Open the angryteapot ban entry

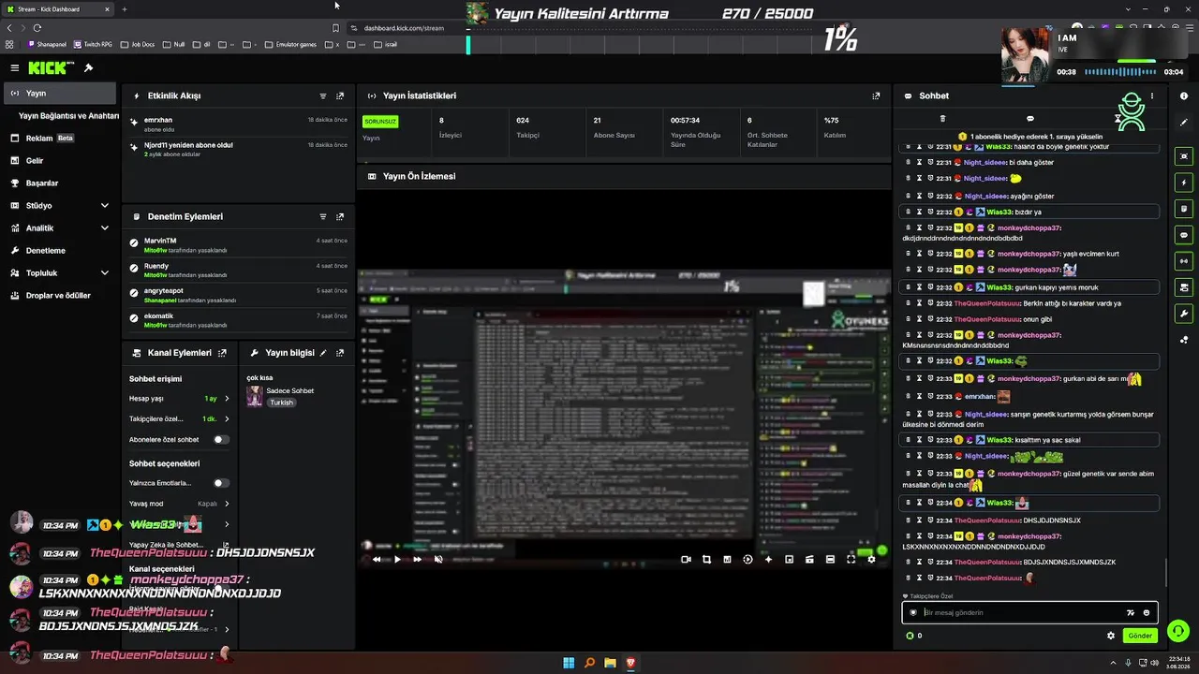click(239, 296)
